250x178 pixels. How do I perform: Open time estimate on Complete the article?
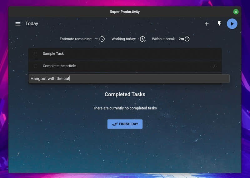coord(214,66)
